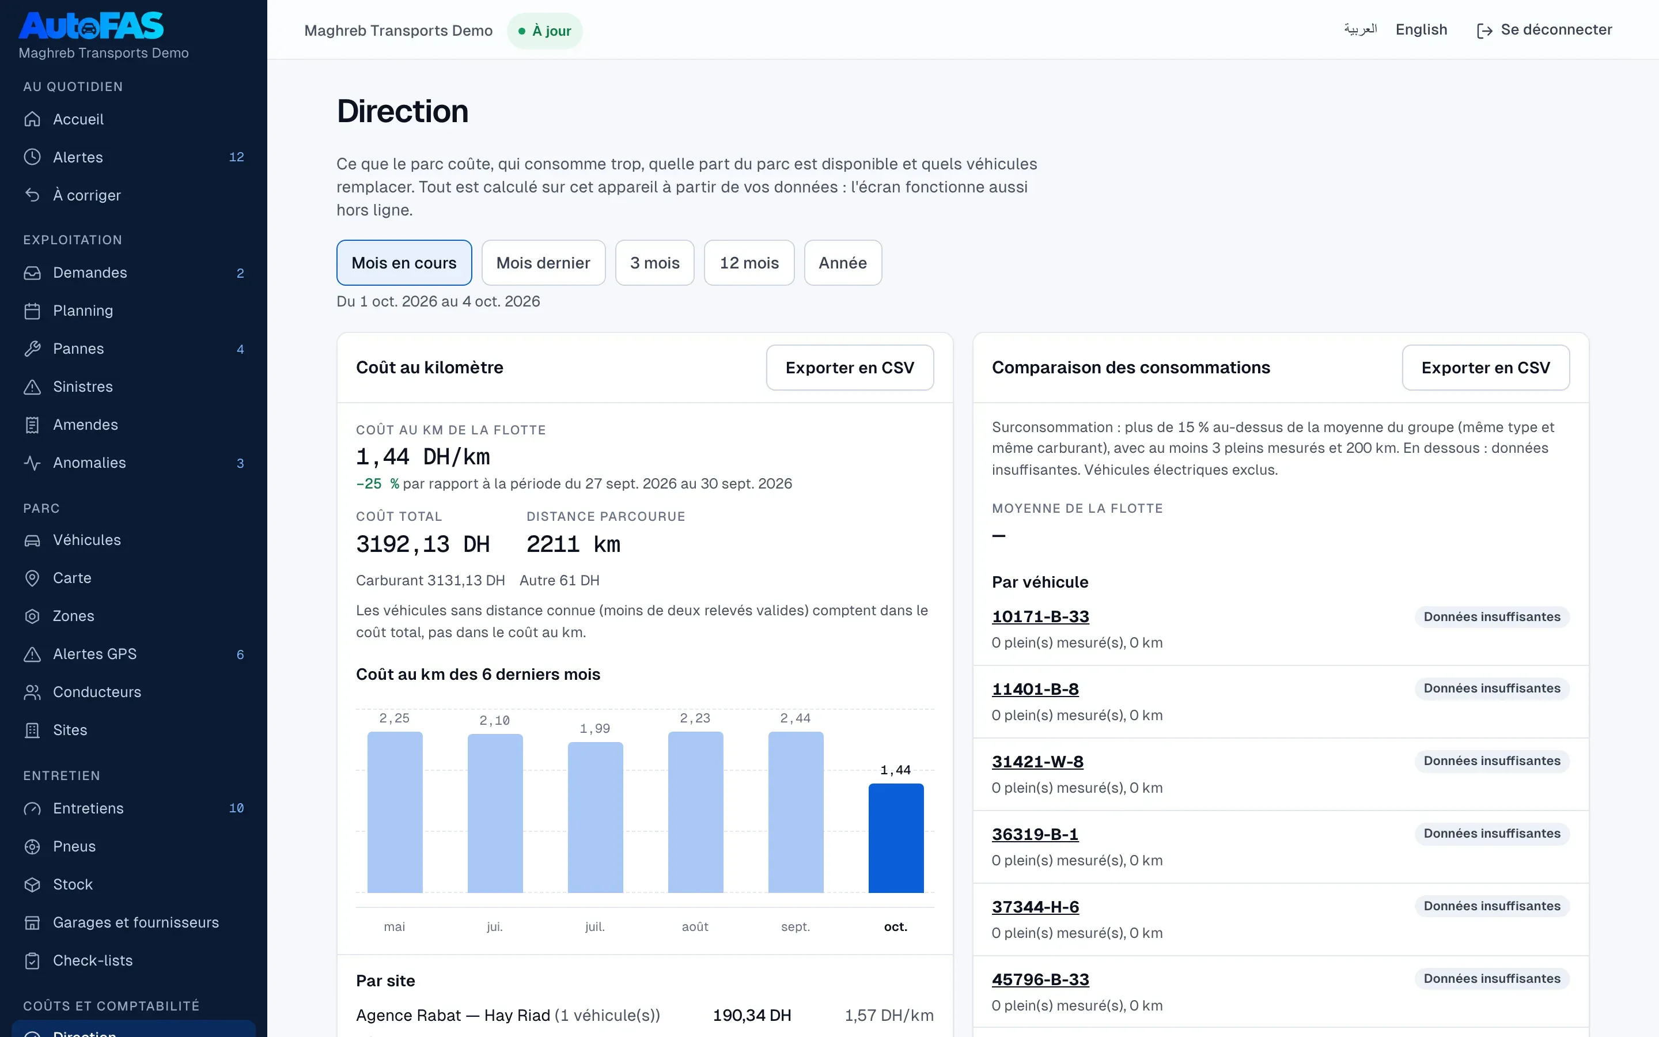Switch language to العربية

pyautogui.click(x=1360, y=29)
